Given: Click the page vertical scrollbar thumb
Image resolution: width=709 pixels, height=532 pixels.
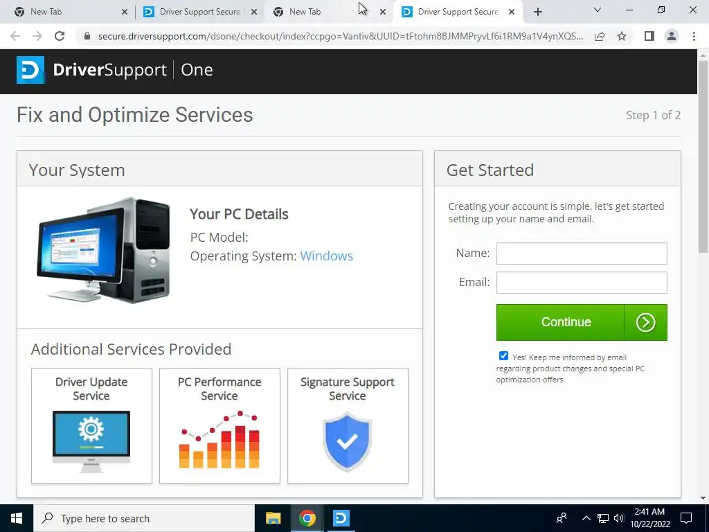Looking at the screenshot, I should click(x=703, y=157).
